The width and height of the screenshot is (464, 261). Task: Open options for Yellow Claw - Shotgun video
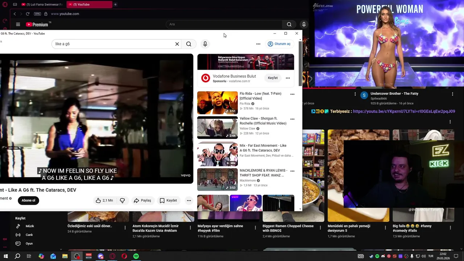click(292, 119)
